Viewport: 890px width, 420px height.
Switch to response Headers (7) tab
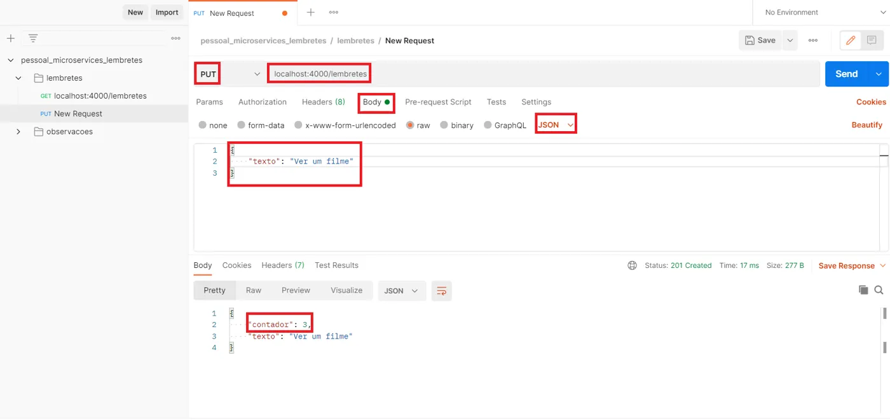[283, 265]
